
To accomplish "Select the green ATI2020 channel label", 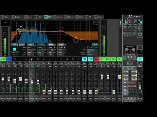I will (x=3, y=59).
